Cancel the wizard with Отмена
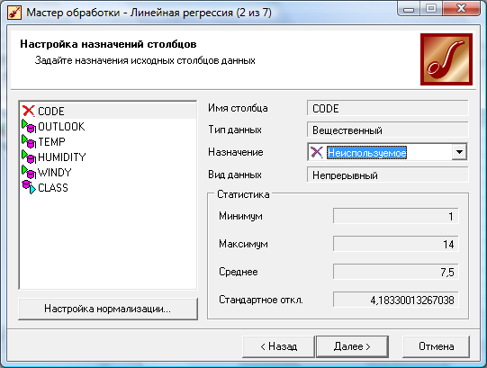487x368 pixels. 436,346
